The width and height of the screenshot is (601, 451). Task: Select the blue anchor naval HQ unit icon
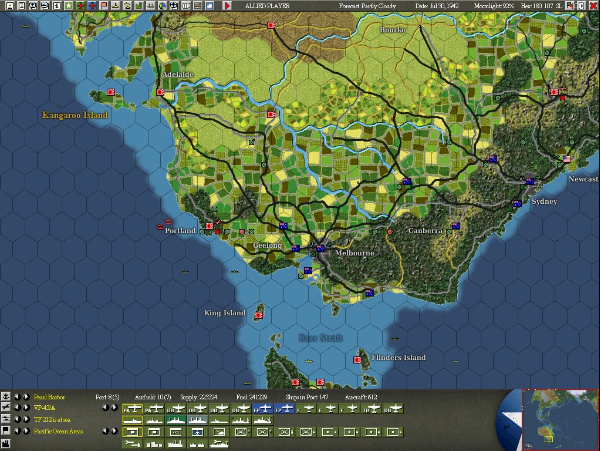197,432
